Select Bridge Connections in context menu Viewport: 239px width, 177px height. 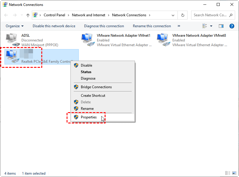[x=103, y=87]
